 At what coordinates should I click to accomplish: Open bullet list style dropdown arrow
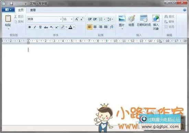click(104, 19)
